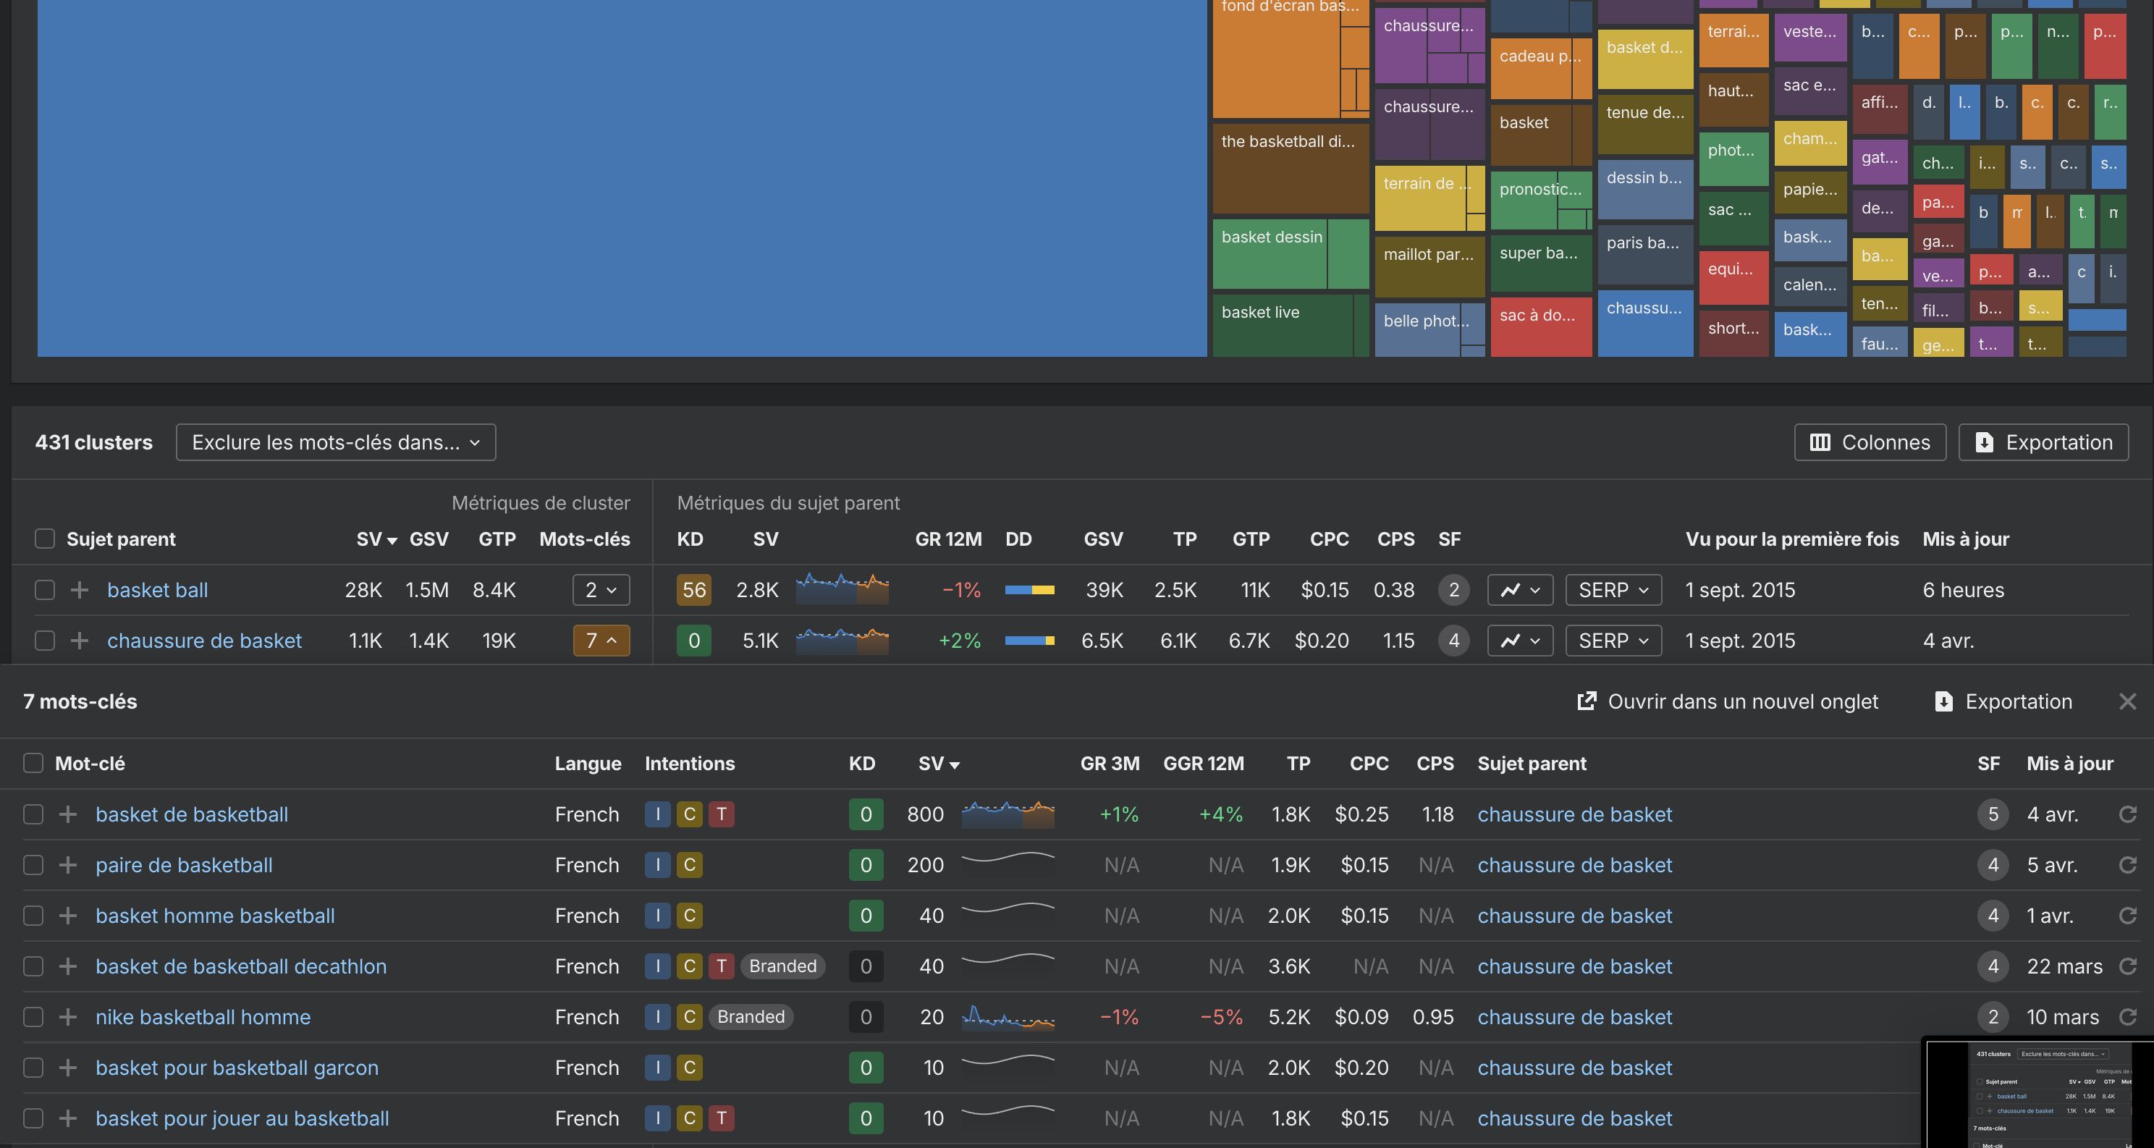Image resolution: width=2154 pixels, height=1148 pixels.
Task: Close the 7 mots-clés panel
Action: click(2127, 701)
